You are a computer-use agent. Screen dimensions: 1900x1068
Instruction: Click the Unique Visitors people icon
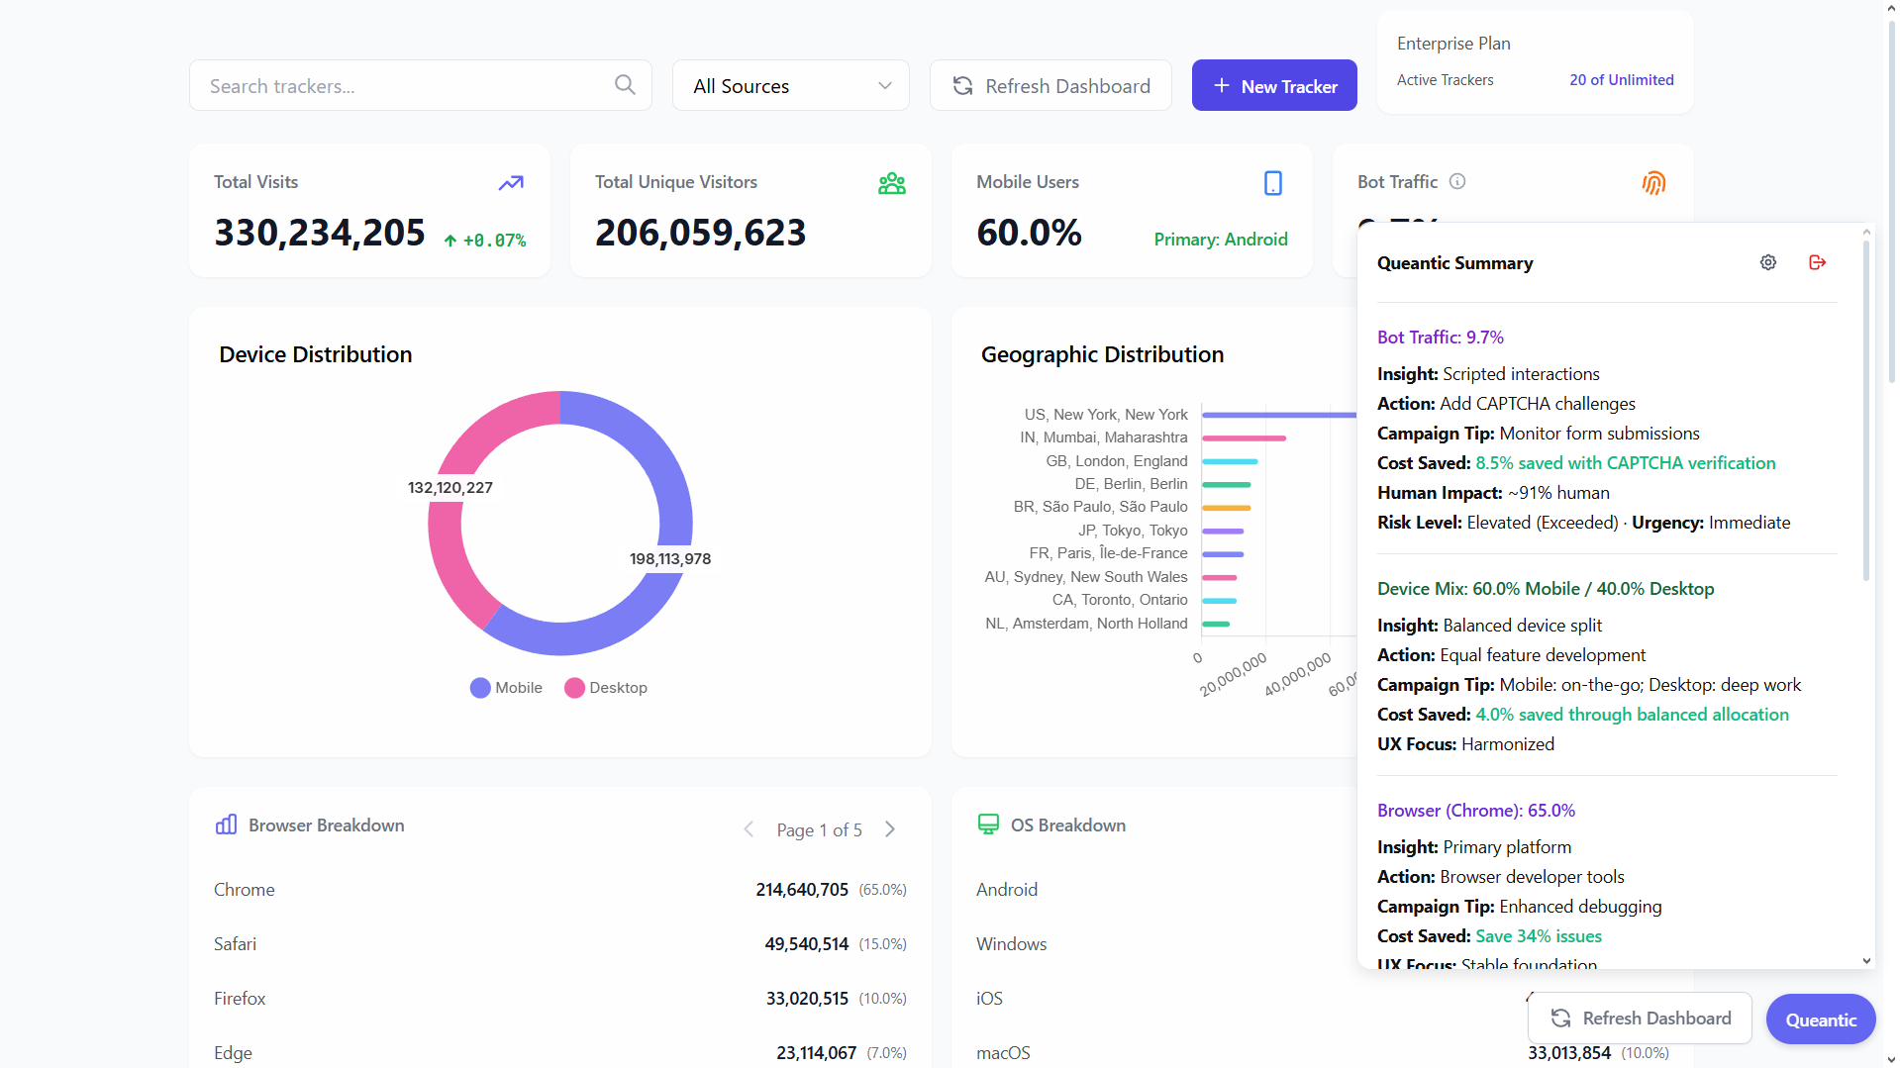pos(892,183)
